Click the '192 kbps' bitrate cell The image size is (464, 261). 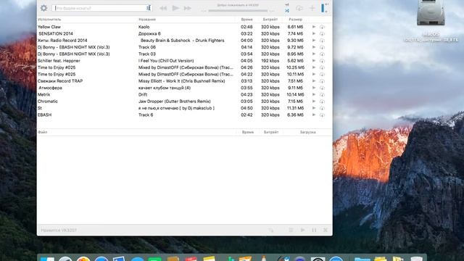(x=270, y=61)
